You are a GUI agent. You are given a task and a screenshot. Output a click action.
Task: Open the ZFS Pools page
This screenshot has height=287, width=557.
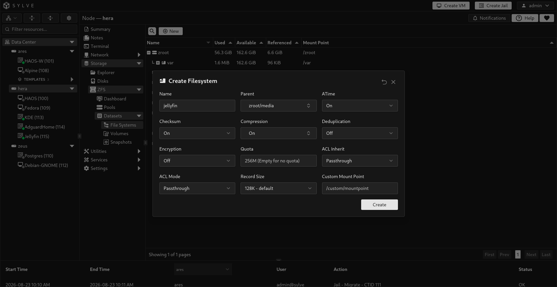[x=119, y=107]
